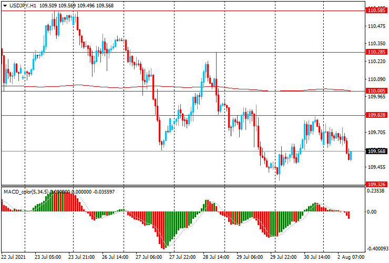
Task: Select the 110.285 red price level label
Action: 376,52
